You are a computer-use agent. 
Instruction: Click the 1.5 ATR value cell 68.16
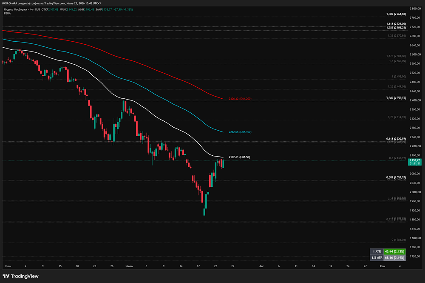coord(394,257)
